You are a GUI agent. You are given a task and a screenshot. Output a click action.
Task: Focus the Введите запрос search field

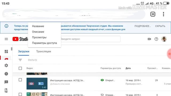[x=90, y=39]
